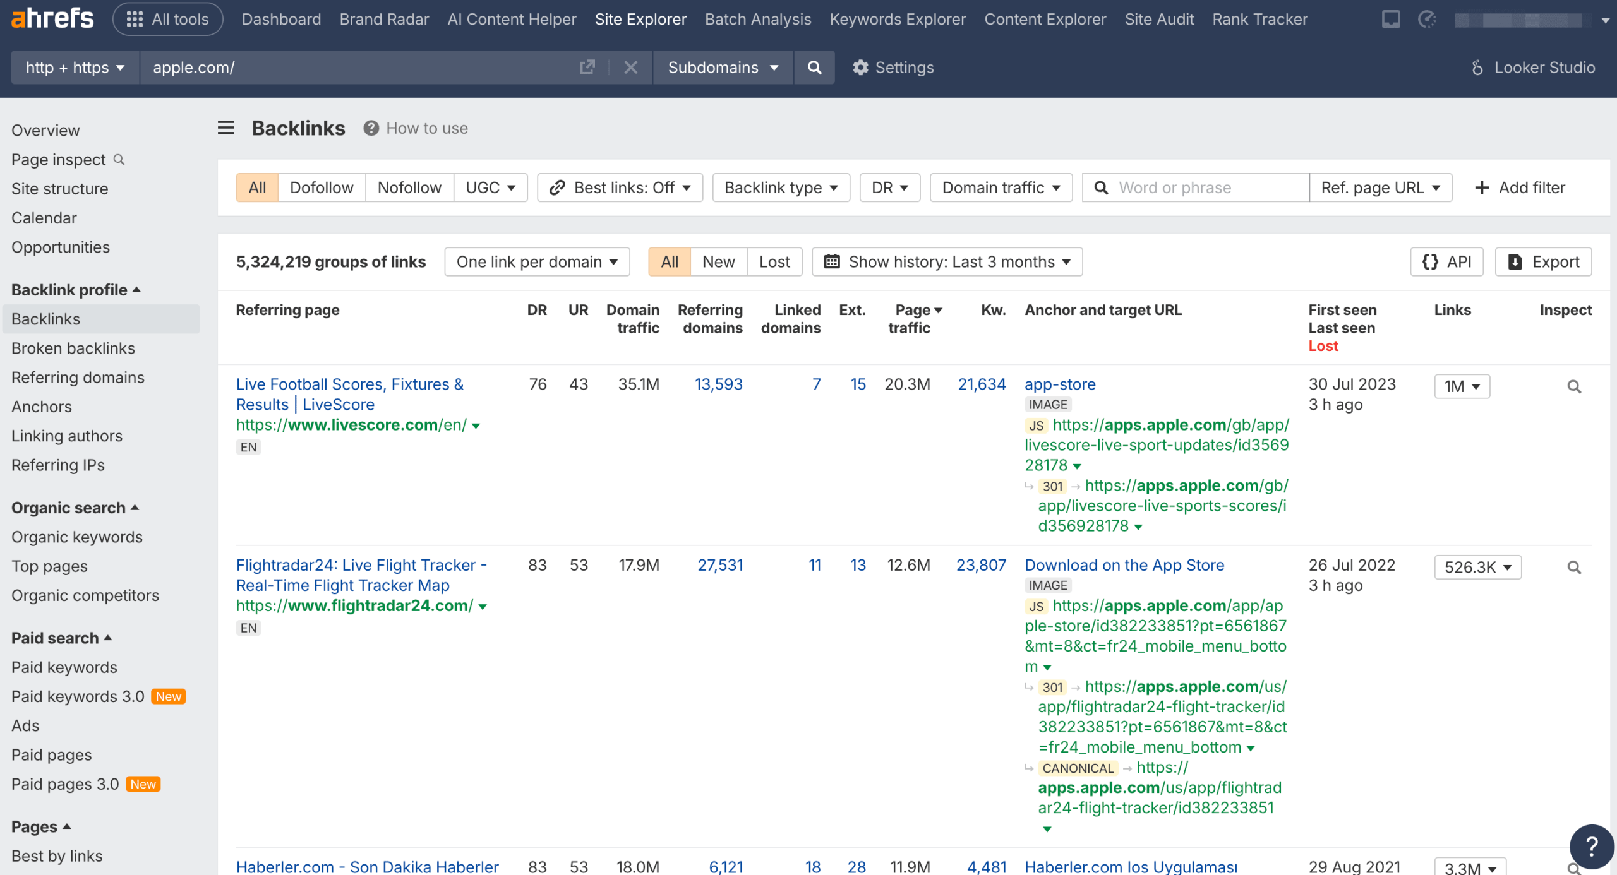
Task: Open the Domain traffic filter dropdown
Action: click(x=1001, y=187)
